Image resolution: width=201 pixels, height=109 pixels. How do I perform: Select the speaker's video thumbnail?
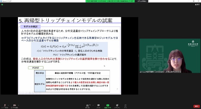pos(170,56)
